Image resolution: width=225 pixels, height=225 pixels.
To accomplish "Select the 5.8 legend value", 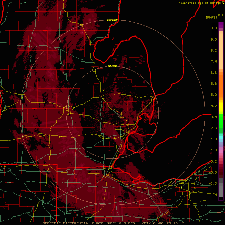I will (214, 84).
